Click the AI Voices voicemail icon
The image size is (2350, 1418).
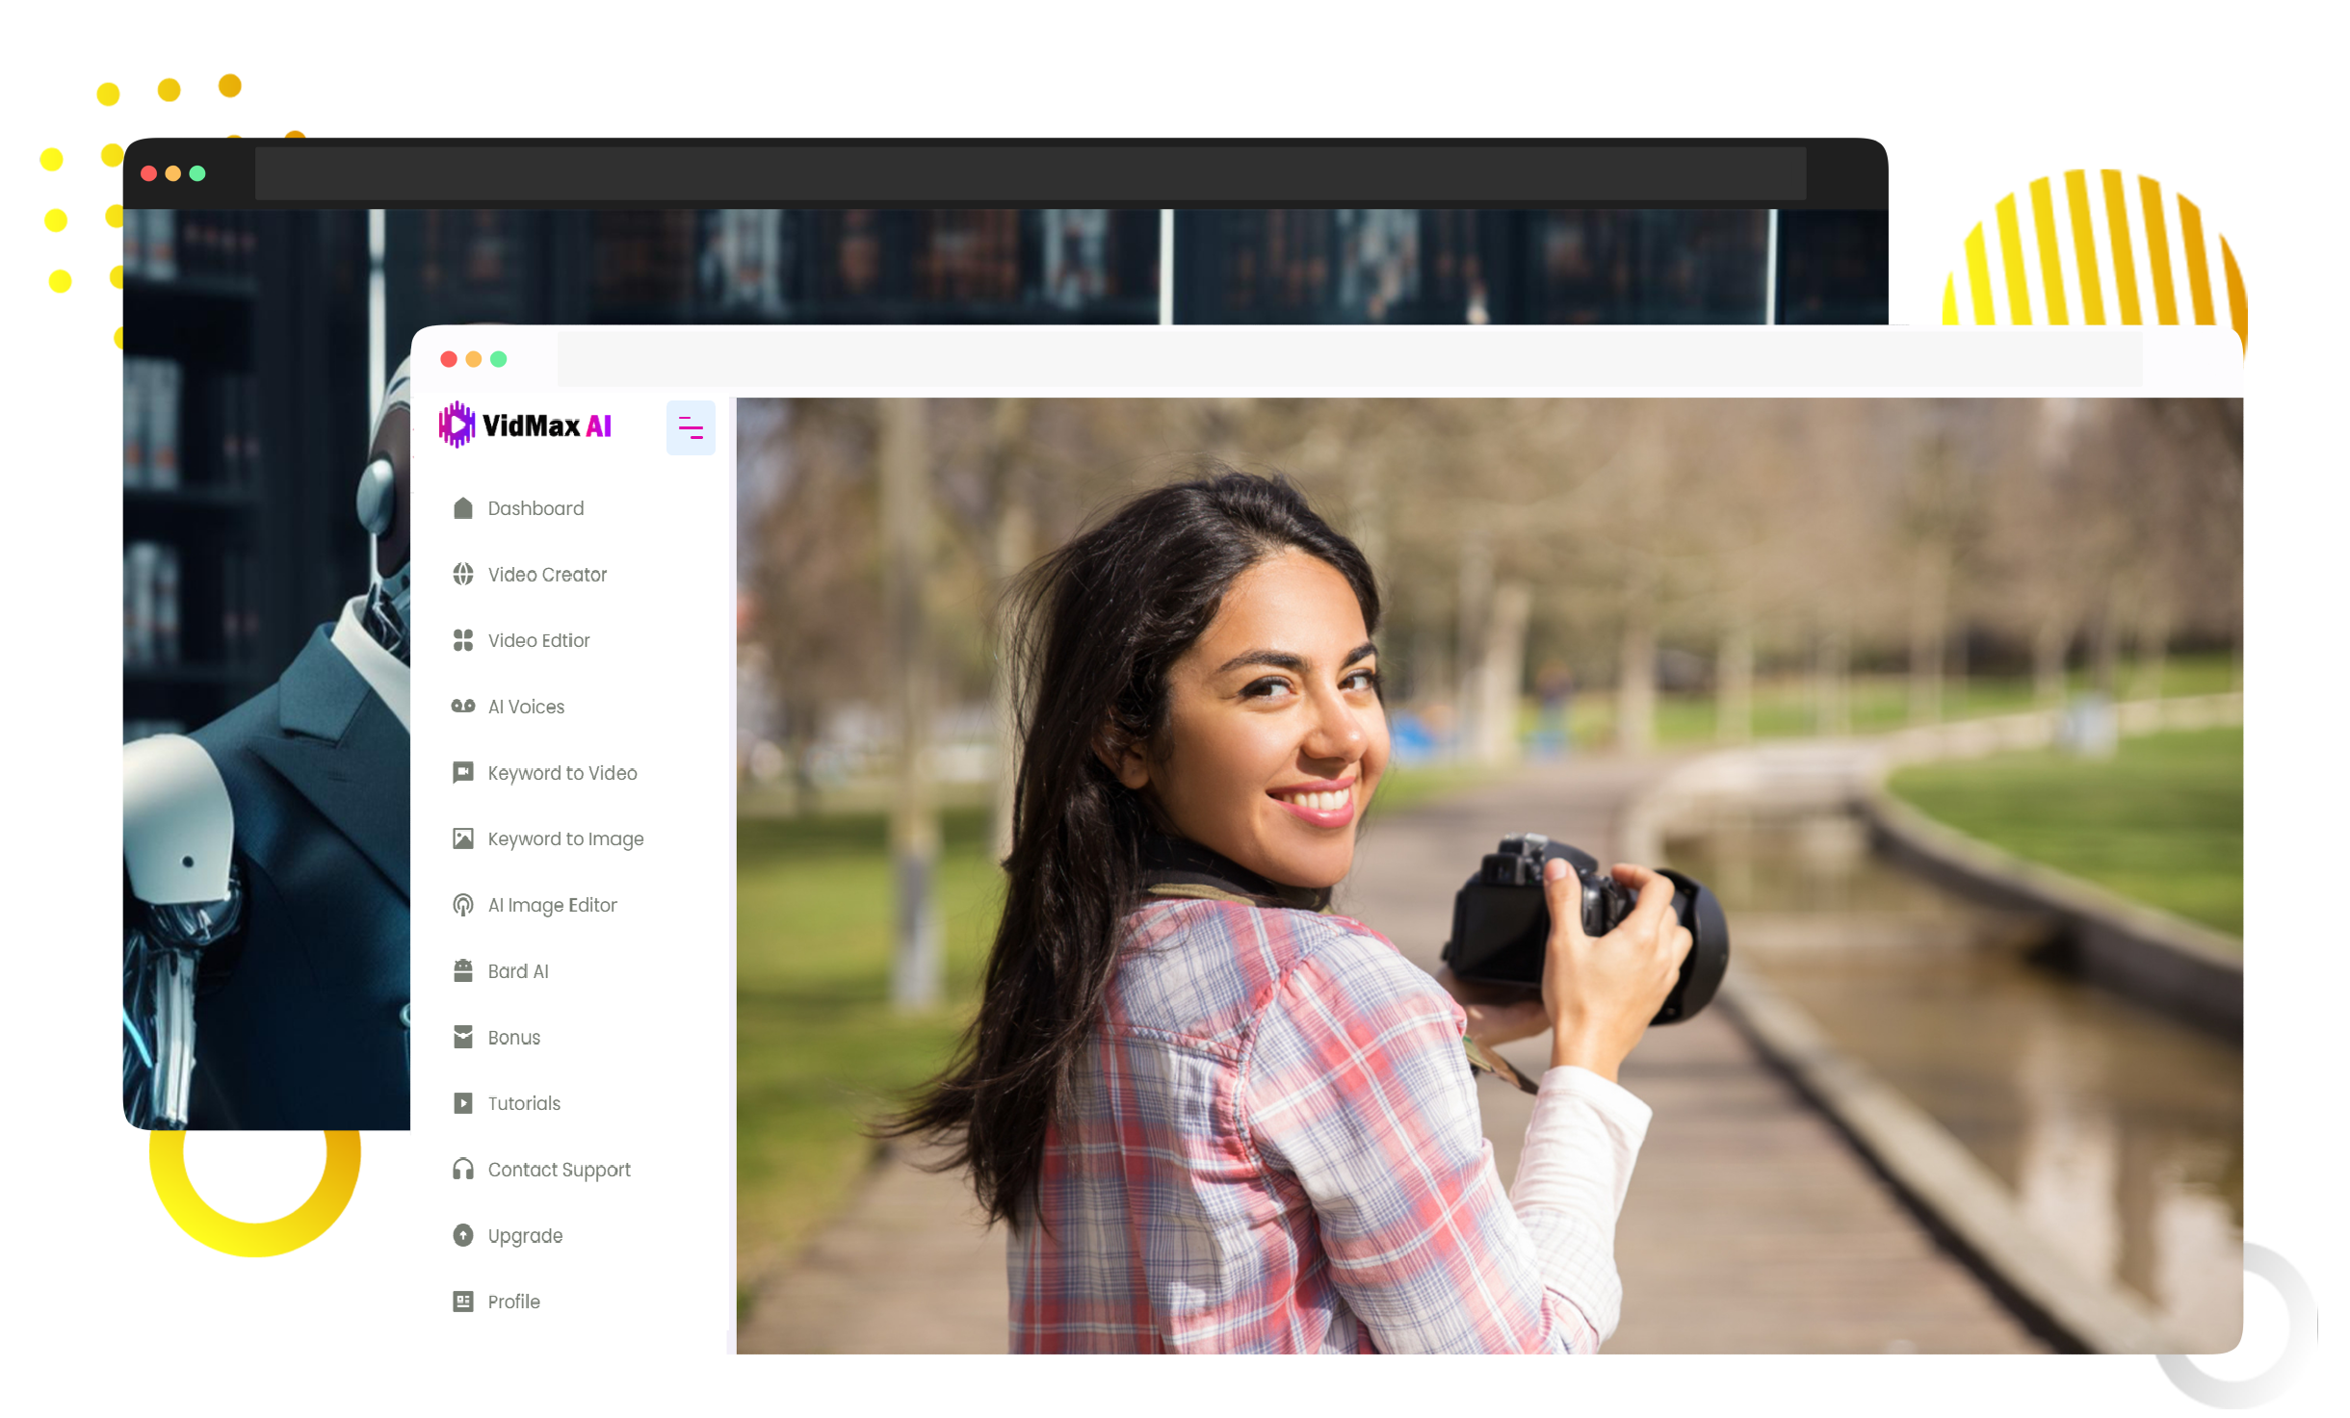(462, 707)
